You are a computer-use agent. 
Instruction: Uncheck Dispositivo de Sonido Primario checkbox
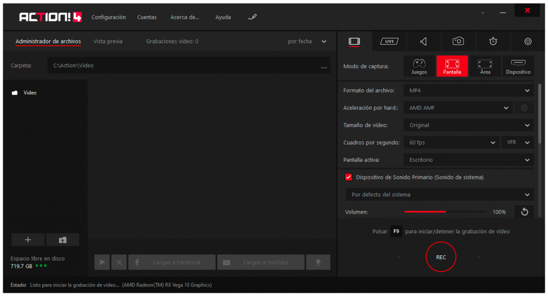(x=348, y=177)
